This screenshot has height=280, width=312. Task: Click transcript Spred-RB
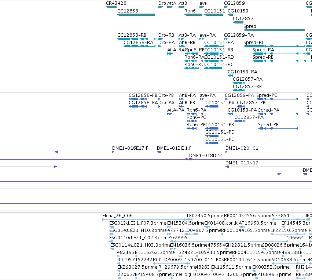point(279,61)
